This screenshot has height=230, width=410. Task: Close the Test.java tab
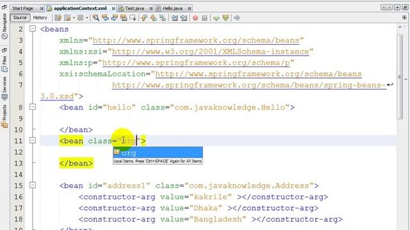click(151, 8)
